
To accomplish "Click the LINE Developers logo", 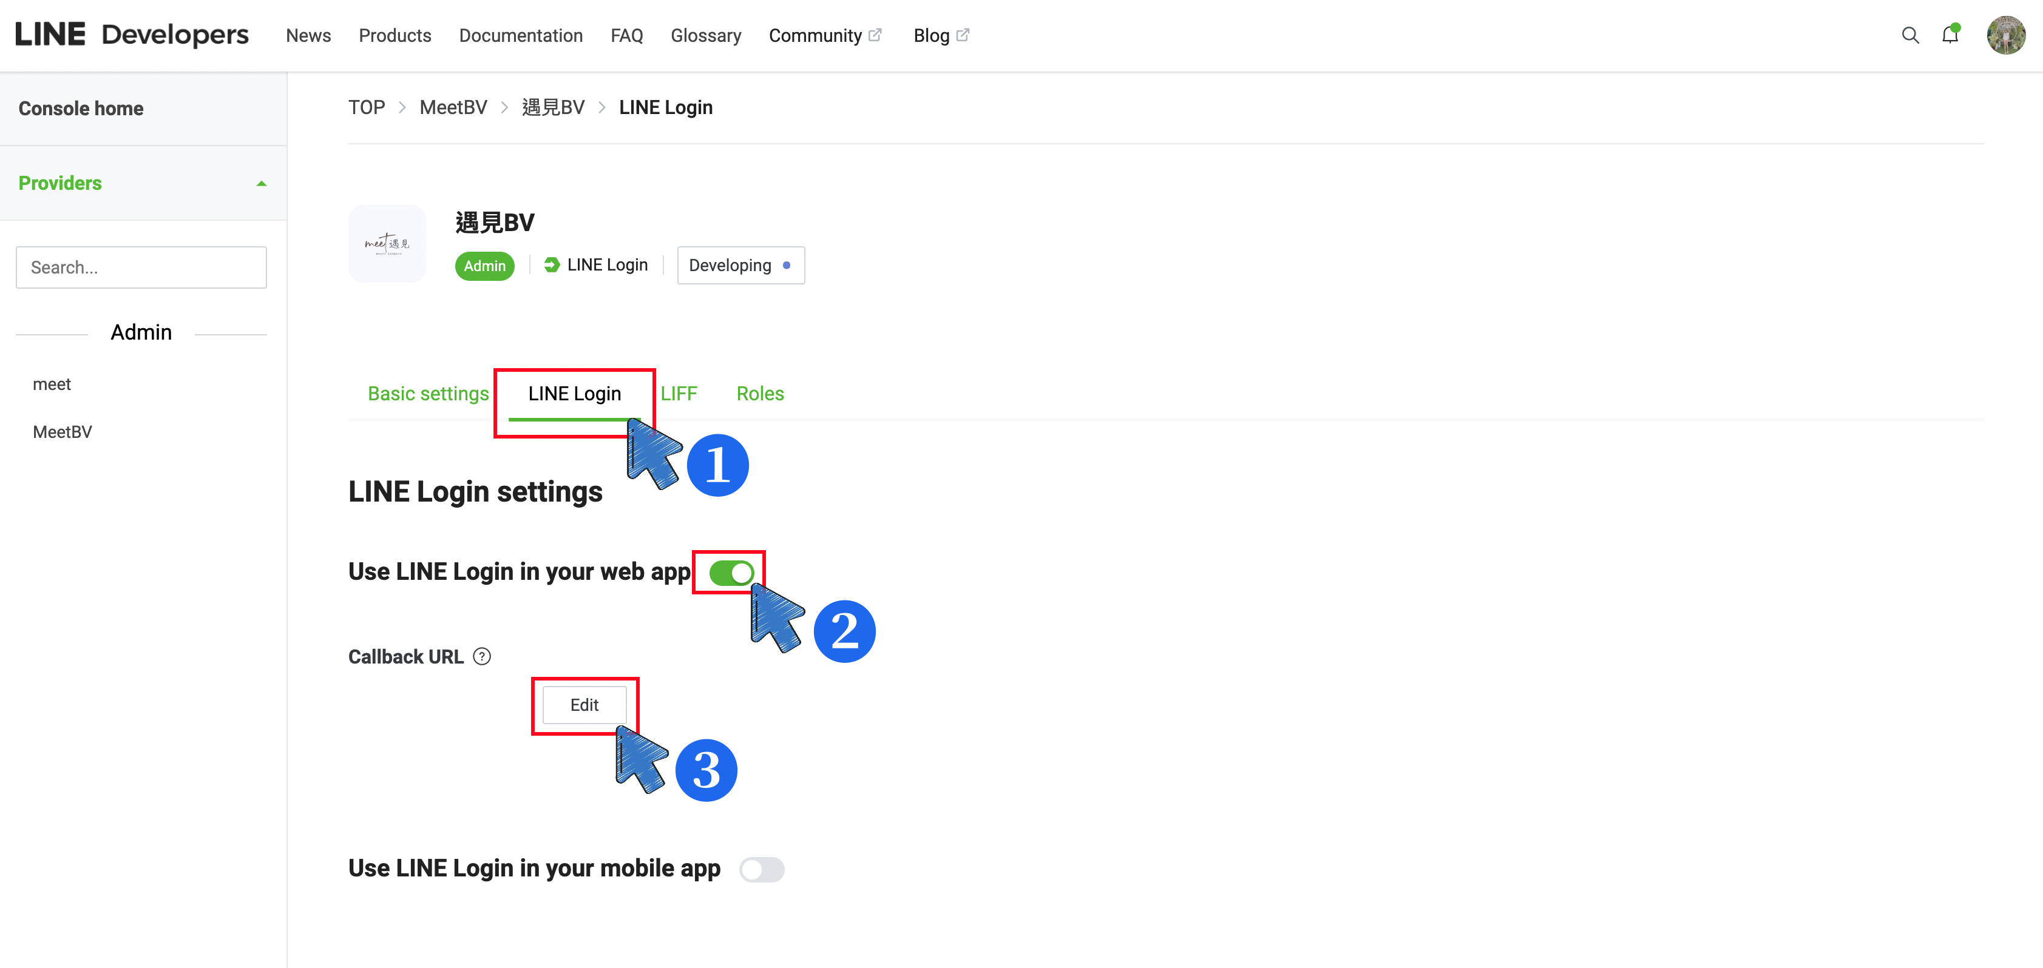I will tap(132, 35).
